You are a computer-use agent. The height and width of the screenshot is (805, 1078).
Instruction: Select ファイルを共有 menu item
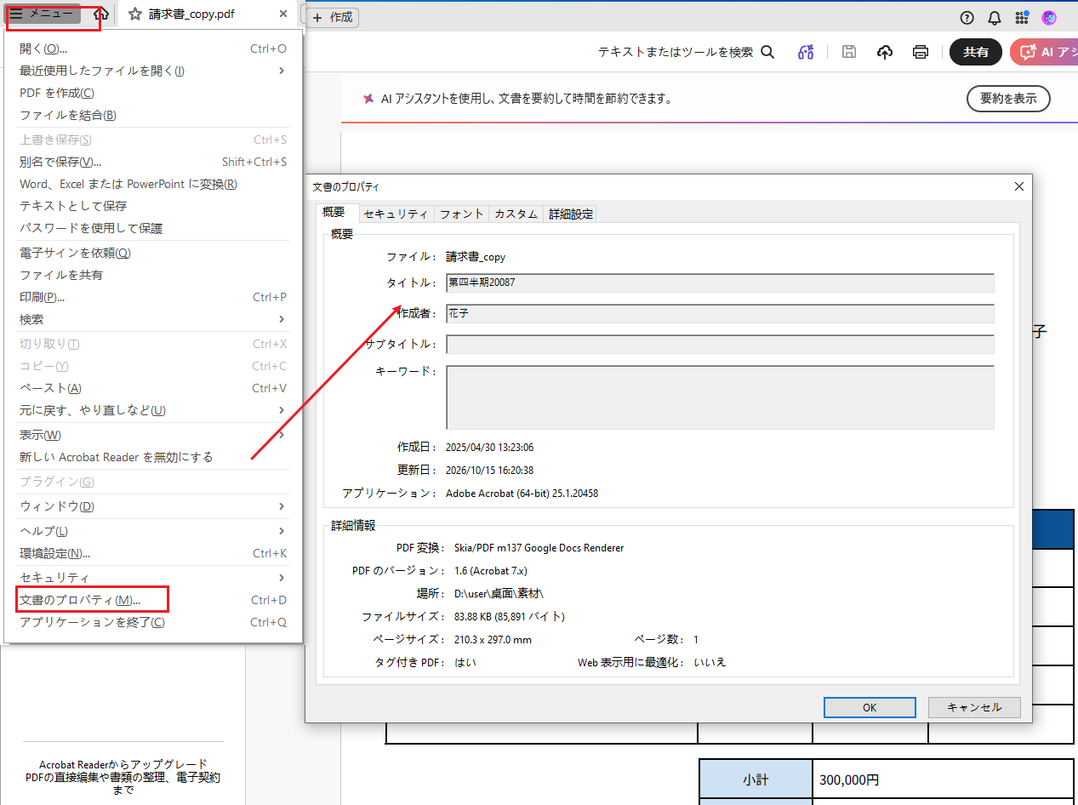(x=153, y=275)
